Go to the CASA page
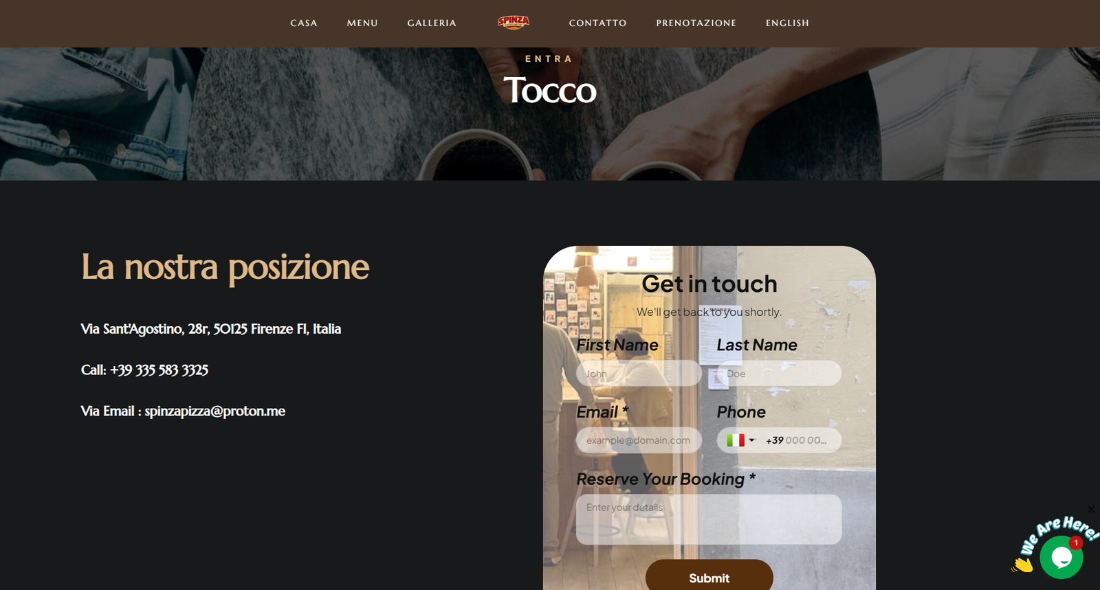This screenshot has height=590, width=1100. (304, 23)
